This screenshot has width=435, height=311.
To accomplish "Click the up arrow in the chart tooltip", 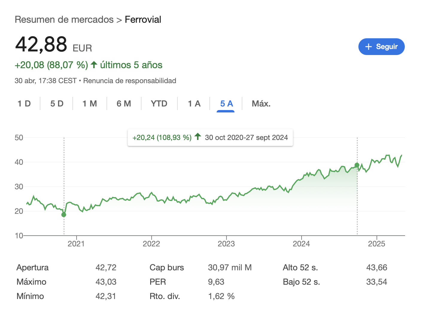I will [198, 137].
